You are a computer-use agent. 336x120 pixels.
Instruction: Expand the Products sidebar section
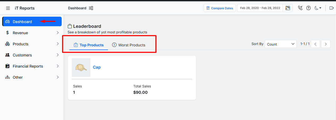[x=32, y=44]
